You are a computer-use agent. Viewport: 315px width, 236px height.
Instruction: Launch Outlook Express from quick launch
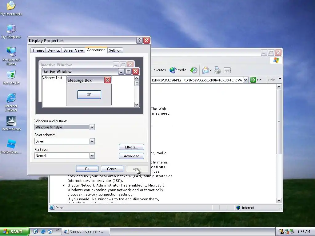pyautogui.click(x=50, y=231)
